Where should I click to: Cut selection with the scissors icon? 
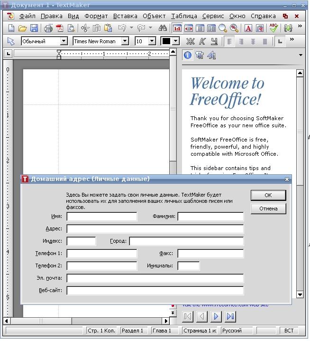click(x=85, y=28)
